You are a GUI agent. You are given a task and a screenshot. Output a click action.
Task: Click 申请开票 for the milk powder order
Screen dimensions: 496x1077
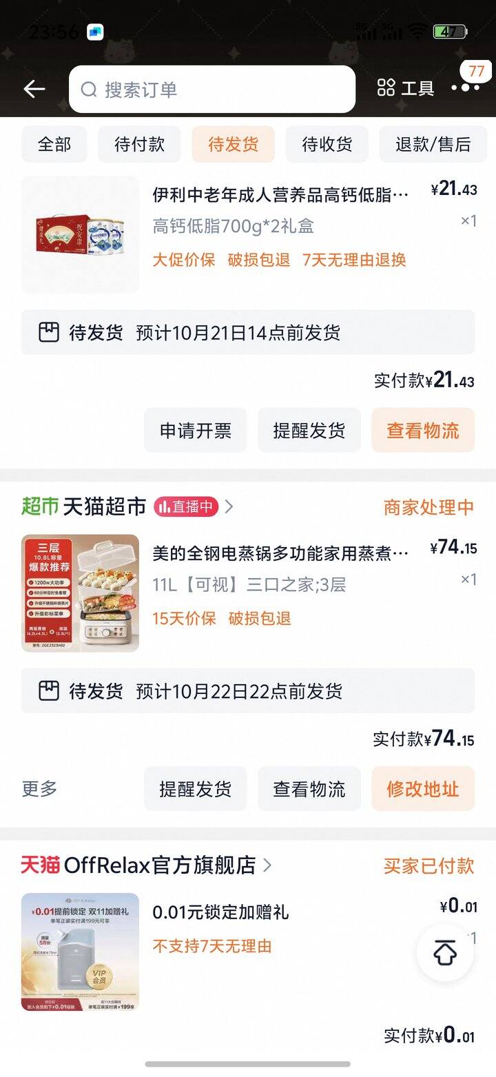(x=196, y=431)
